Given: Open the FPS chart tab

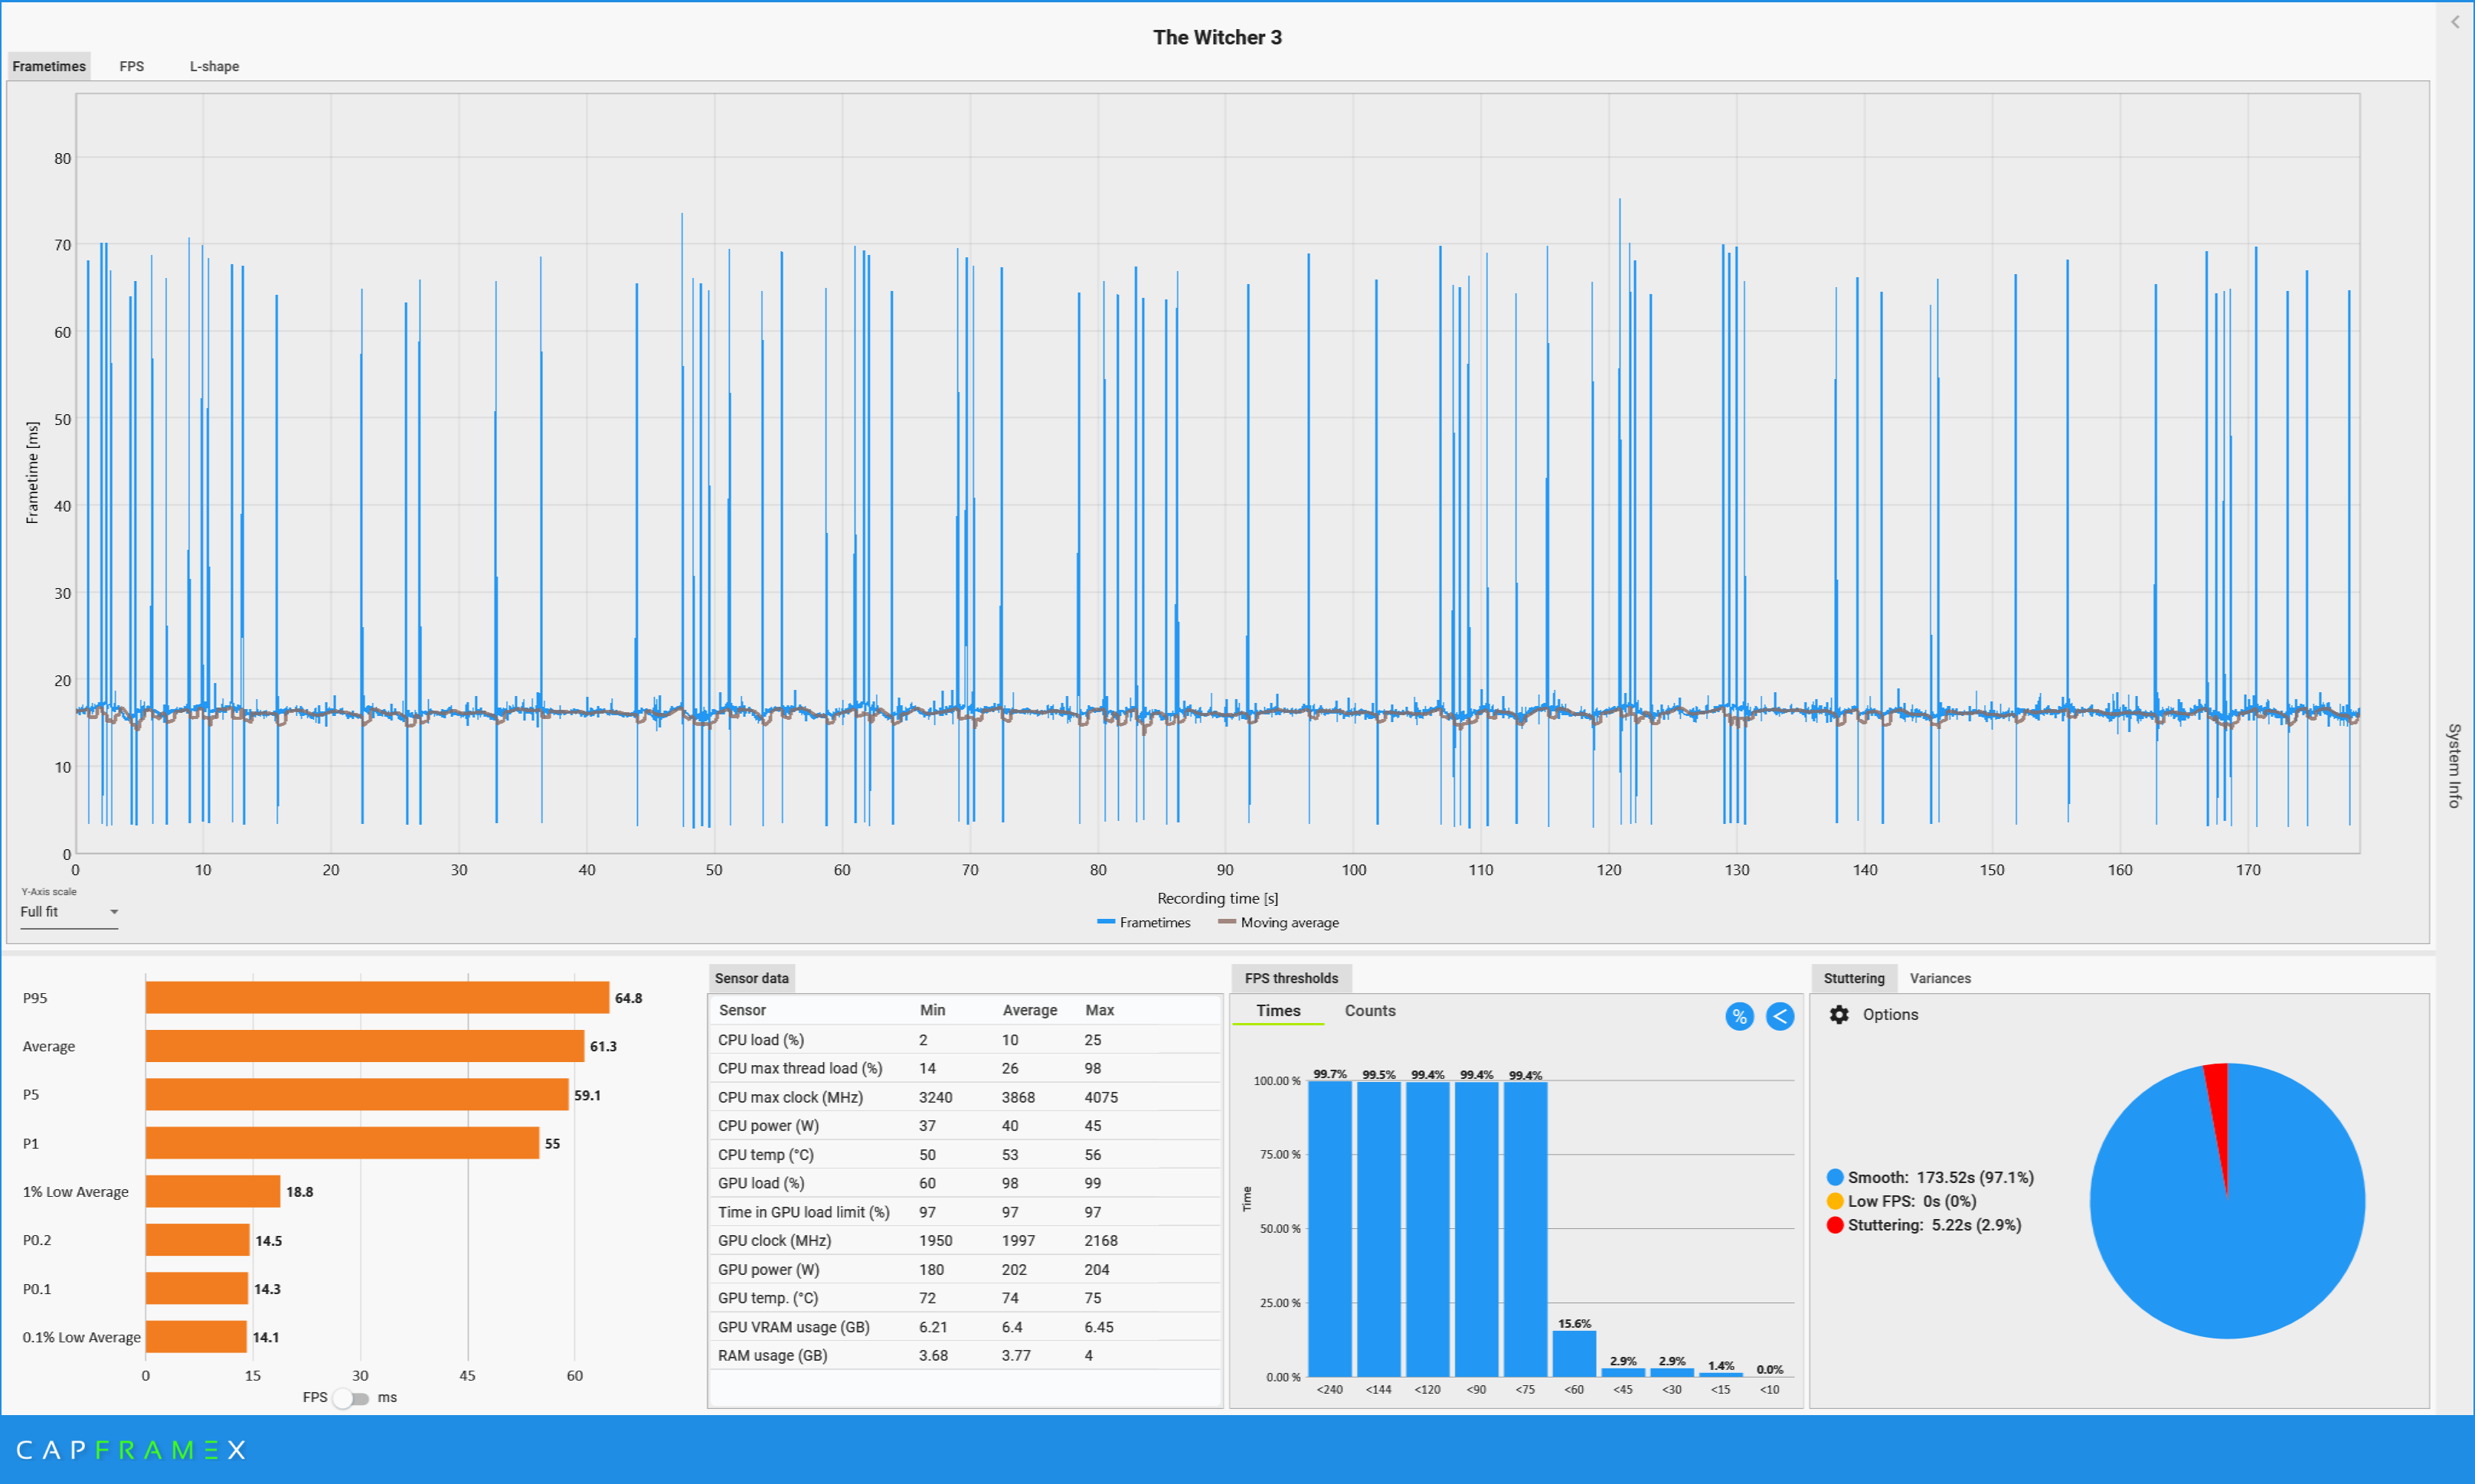Looking at the screenshot, I should [131, 66].
